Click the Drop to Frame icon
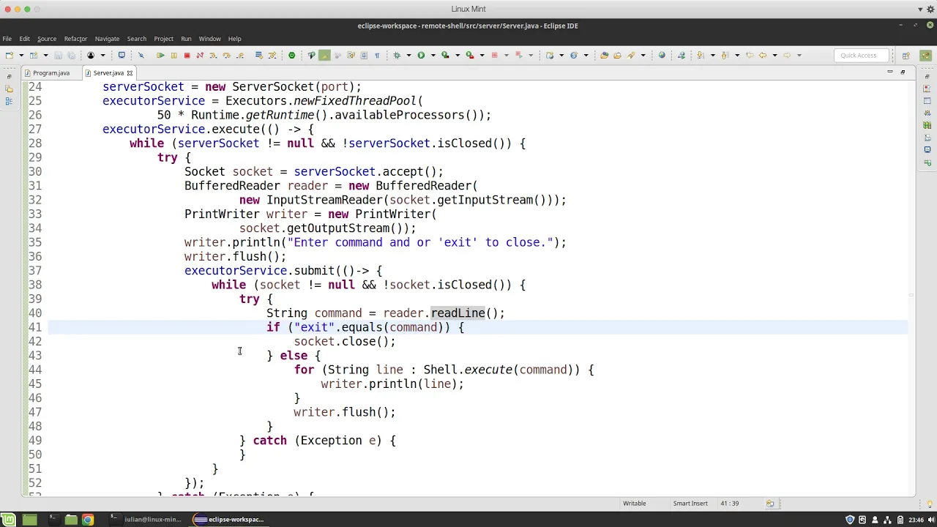937x527 pixels. pyautogui.click(x=258, y=55)
